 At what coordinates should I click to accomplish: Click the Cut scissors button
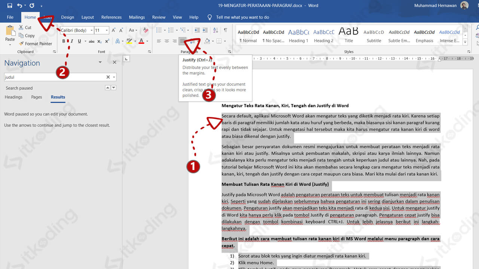click(25, 28)
